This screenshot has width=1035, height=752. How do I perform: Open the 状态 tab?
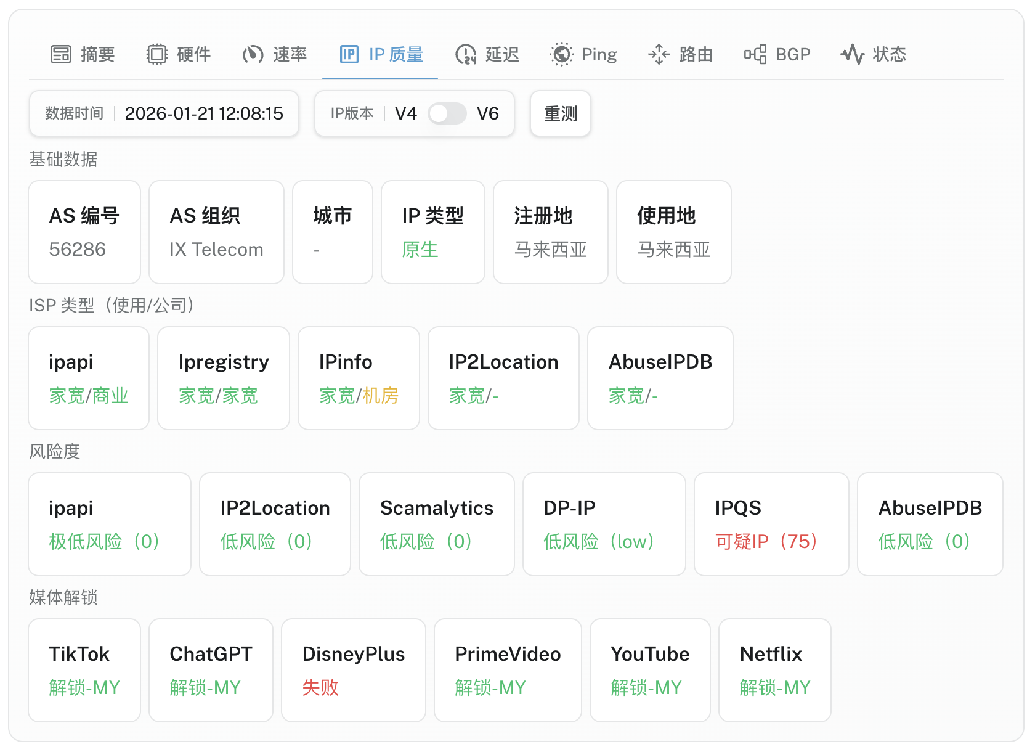coord(889,54)
